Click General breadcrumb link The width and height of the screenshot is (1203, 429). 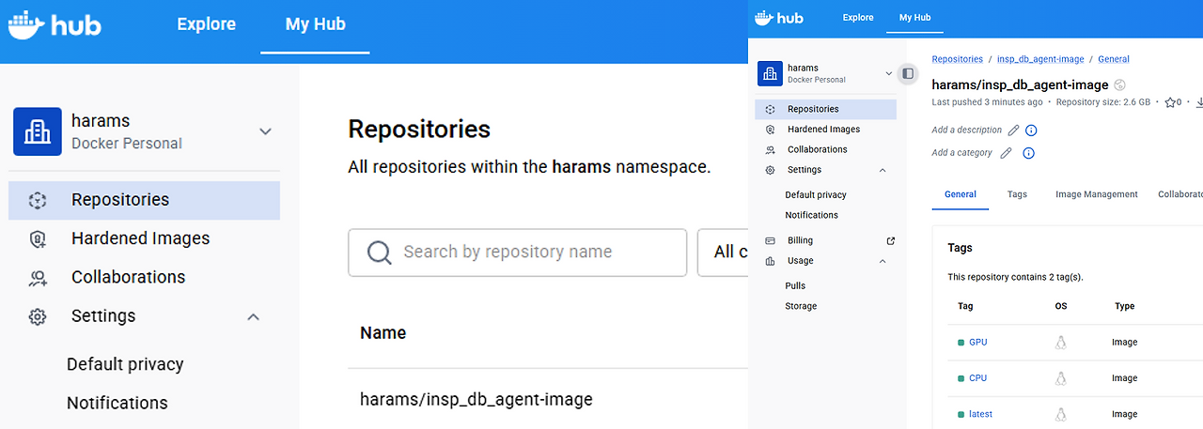1114,59
